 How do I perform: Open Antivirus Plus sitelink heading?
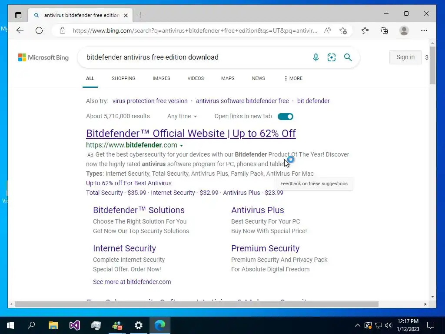point(258,210)
